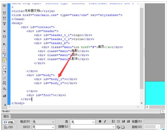Click the code view scroll-down arrow

coord(141,103)
